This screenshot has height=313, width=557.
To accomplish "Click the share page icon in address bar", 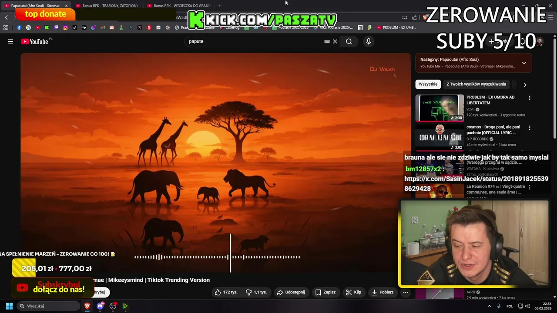I will coord(414,17).
